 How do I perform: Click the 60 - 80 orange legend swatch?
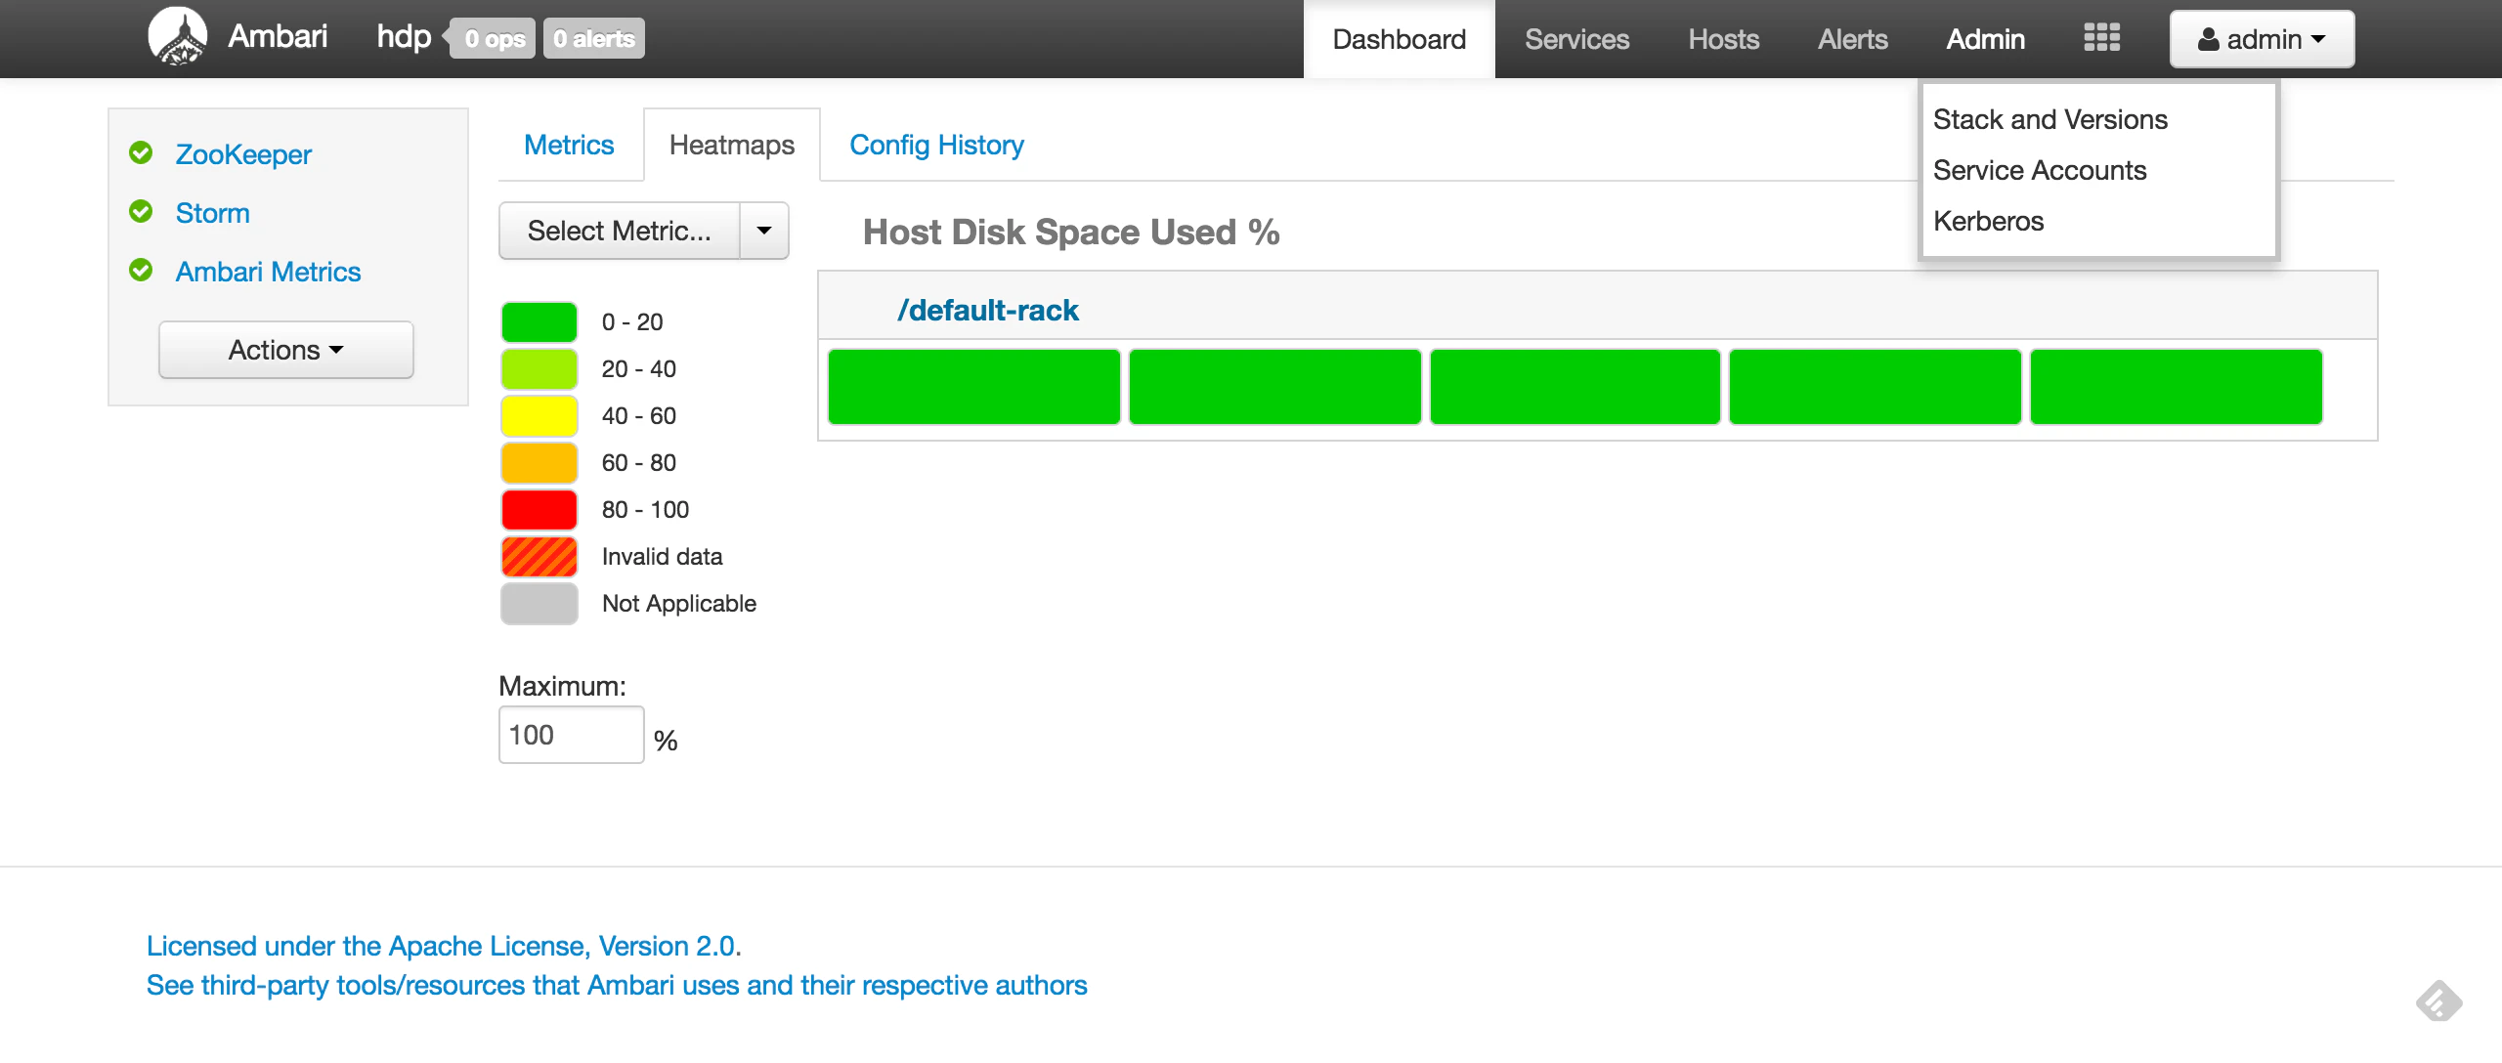pos(539,463)
